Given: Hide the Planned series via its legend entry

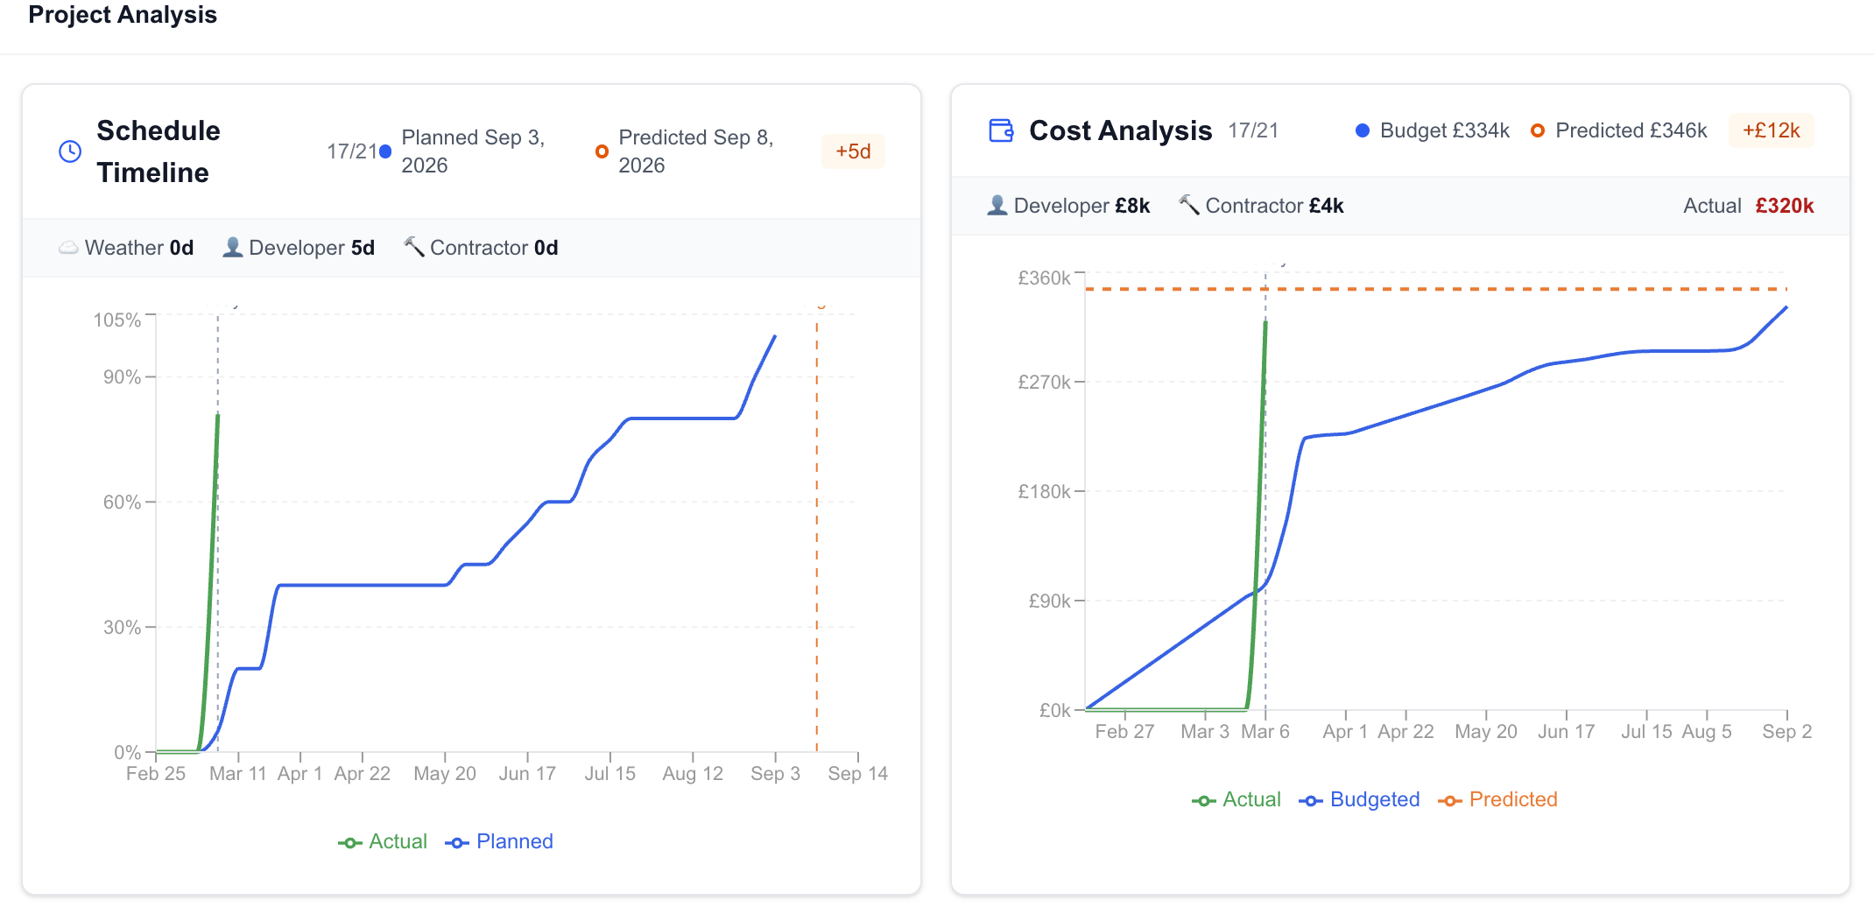Looking at the screenshot, I should [499, 841].
